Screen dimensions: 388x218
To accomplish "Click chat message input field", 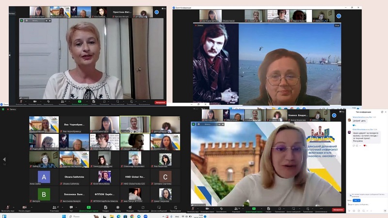I will tap(366, 205).
